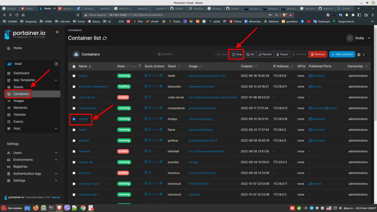Check the composerize container checkbox
Viewport: 377px width, 212px height.
tap(74, 108)
